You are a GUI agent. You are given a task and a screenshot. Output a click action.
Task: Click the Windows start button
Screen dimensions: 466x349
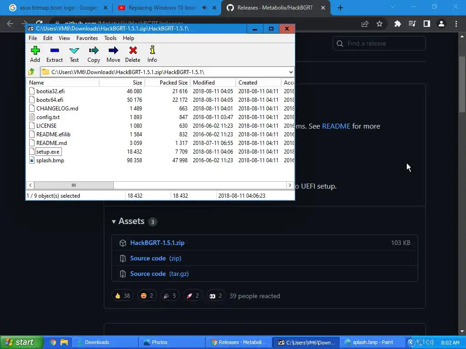point(21,342)
